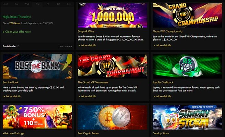This screenshot has width=225, height=137.
Task: Click the Bitcoin and Litecoin coins banner
Action: [x=113, y=117]
